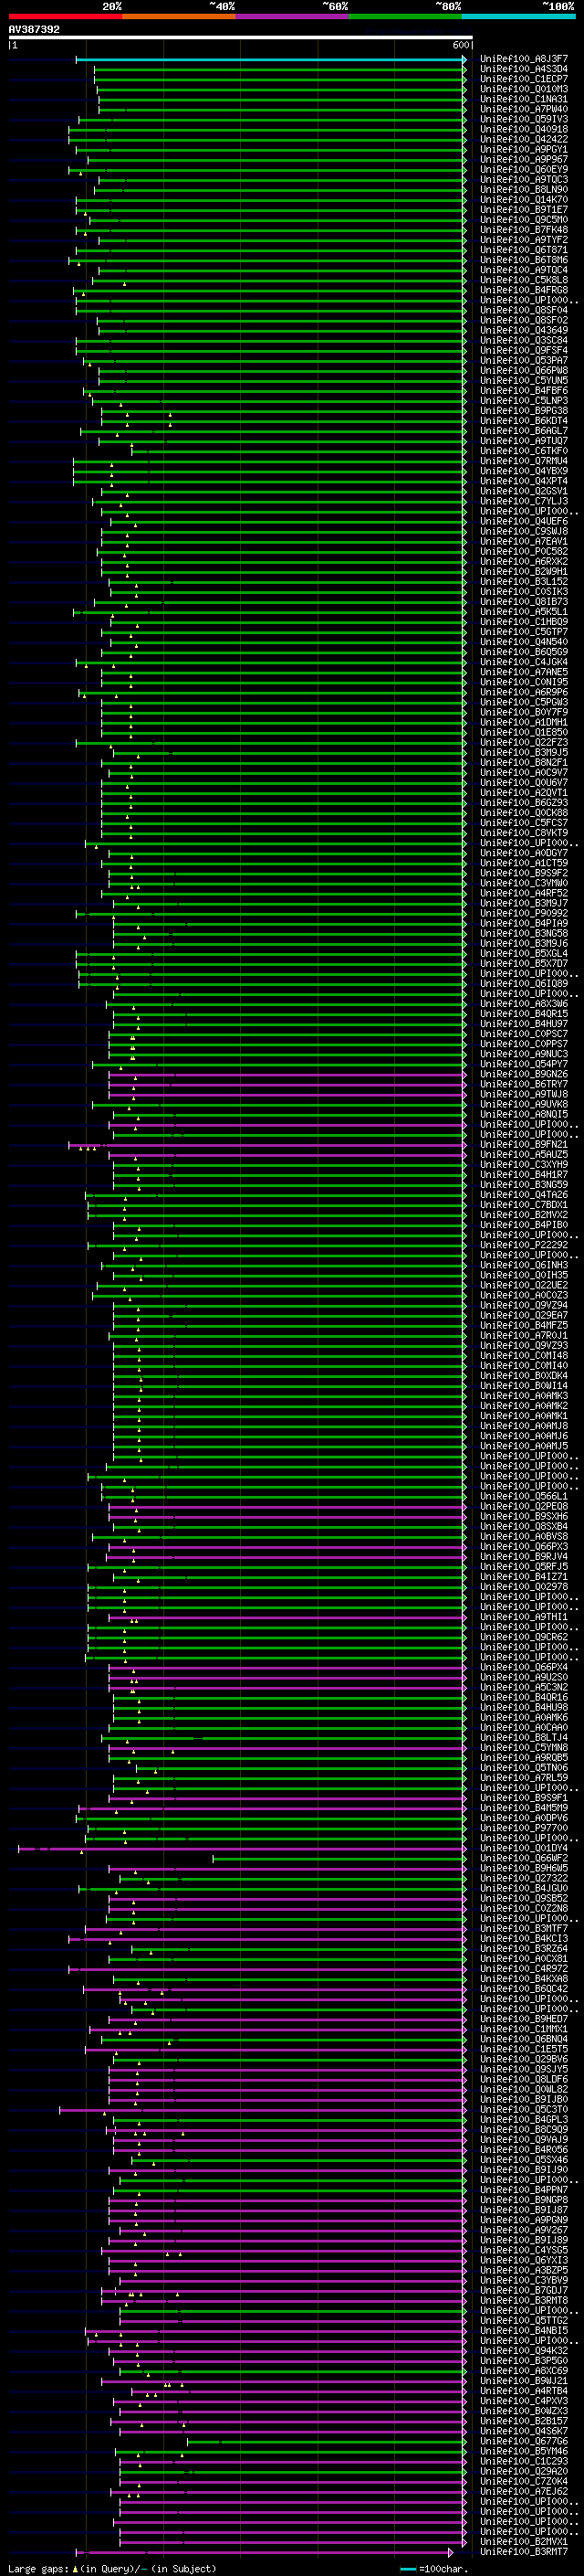Click the AV387392 query name
The height and width of the screenshot is (2576, 584).
click(34, 30)
